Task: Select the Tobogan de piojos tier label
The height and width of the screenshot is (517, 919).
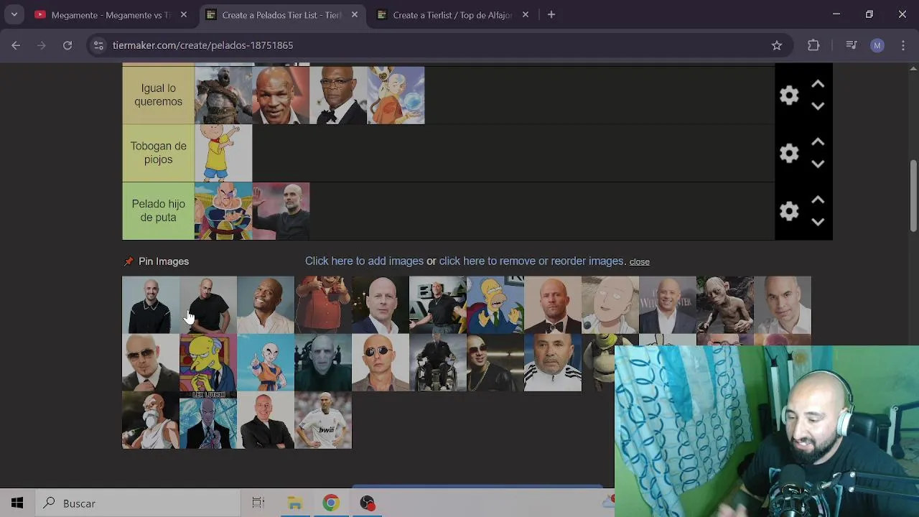Action: [x=158, y=153]
